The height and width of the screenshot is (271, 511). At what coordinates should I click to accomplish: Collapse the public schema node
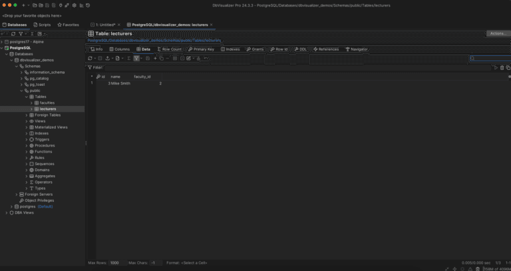point(21,91)
